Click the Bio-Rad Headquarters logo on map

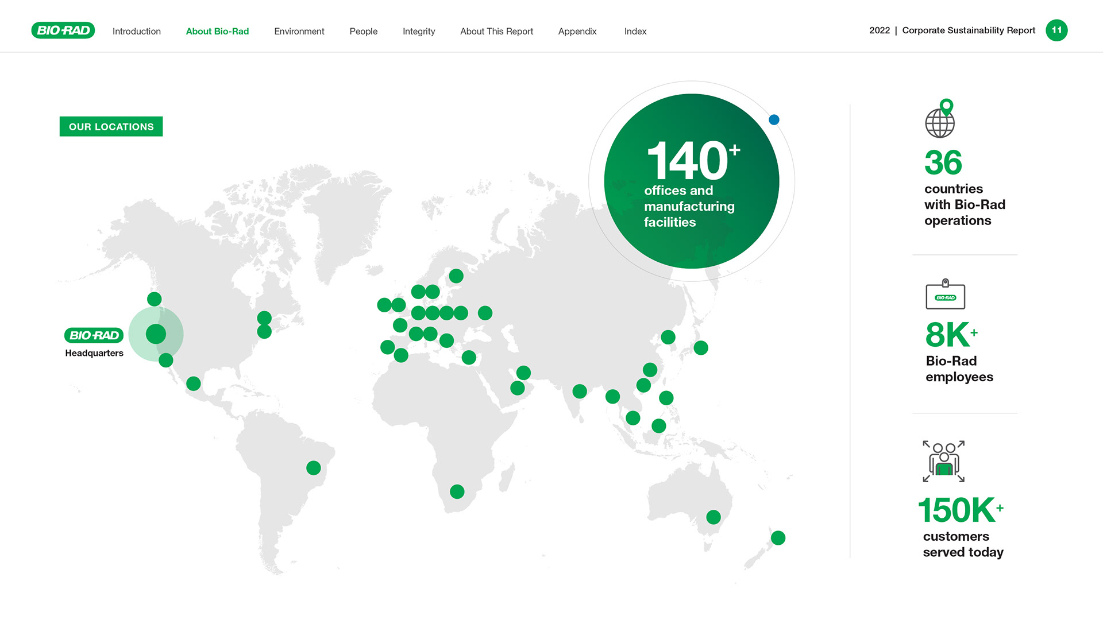click(94, 335)
